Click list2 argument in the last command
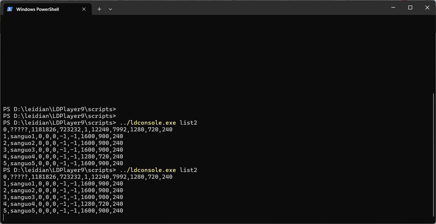 click(188, 170)
